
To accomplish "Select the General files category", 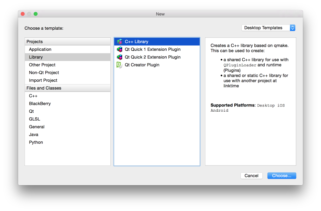I will [x=68, y=127].
